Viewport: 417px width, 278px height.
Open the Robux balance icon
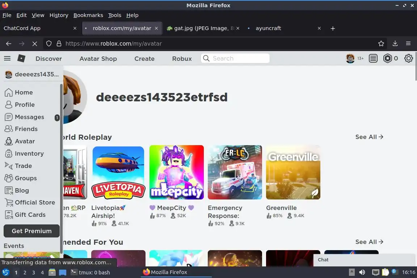[387, 58]
